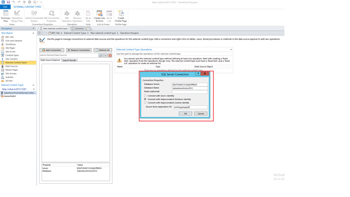This screenshot has height=197, width=350.
Task: Open Site Pages in navigation pane
Action: 10,48
